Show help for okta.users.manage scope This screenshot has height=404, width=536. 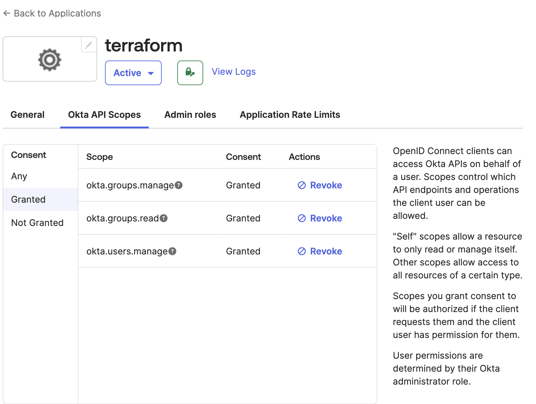pyautogui.click(x=172, y=251)
